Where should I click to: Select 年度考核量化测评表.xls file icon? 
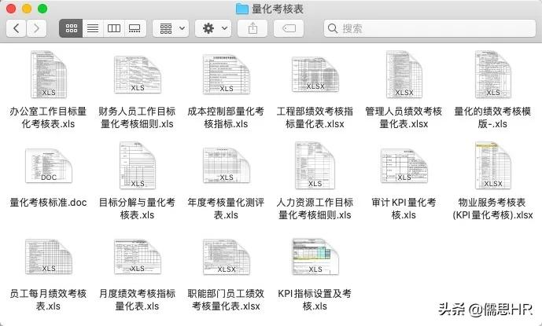point(227,166)
